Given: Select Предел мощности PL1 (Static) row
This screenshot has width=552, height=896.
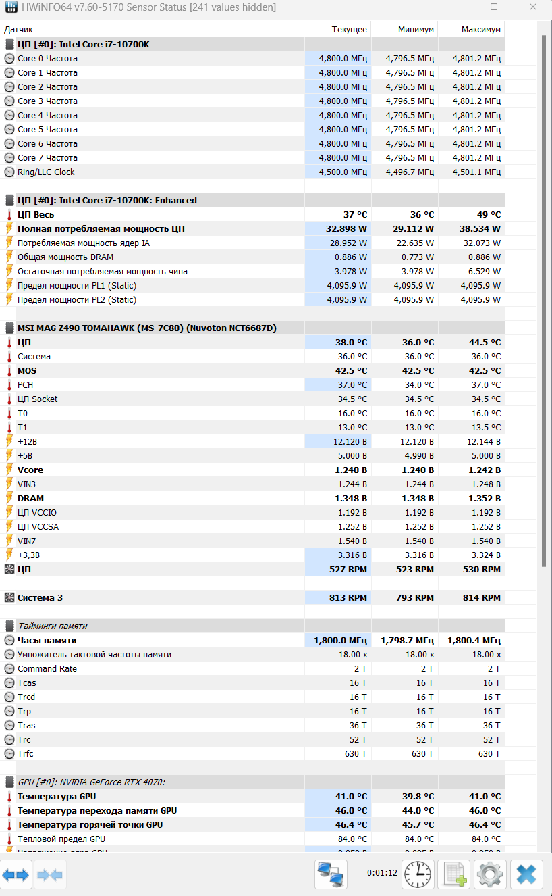Looking at the screenshot, I should [252, 286].
